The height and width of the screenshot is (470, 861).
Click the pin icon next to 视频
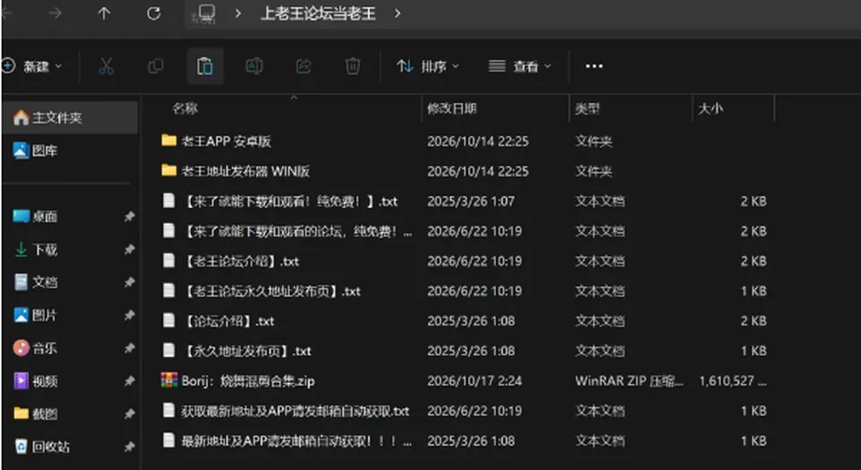129,380
